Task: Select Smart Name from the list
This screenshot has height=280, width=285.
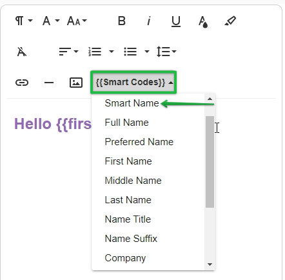Action: (x=132, y=103)
